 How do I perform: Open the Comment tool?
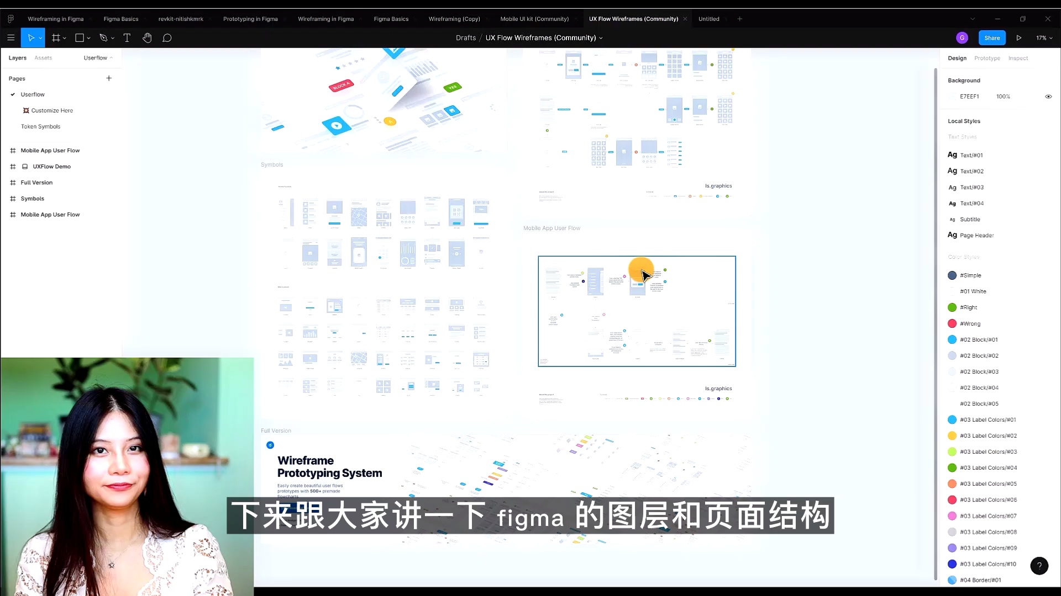(167, 38)
